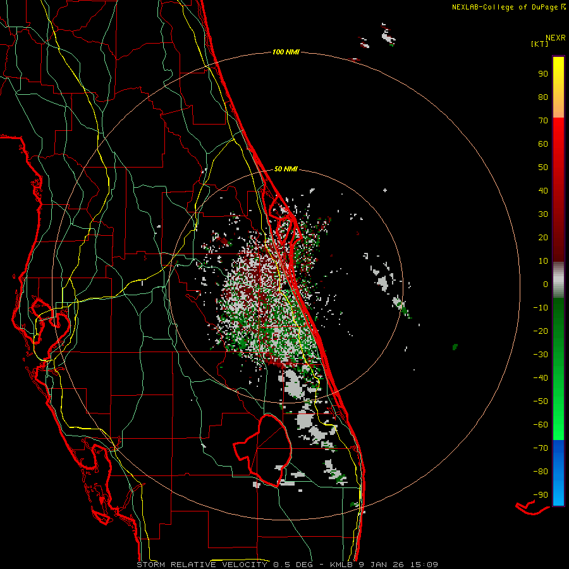Click the 20 value on velocity scale
The width and height of the screenshot is (569, 569).
coord(543,238)
